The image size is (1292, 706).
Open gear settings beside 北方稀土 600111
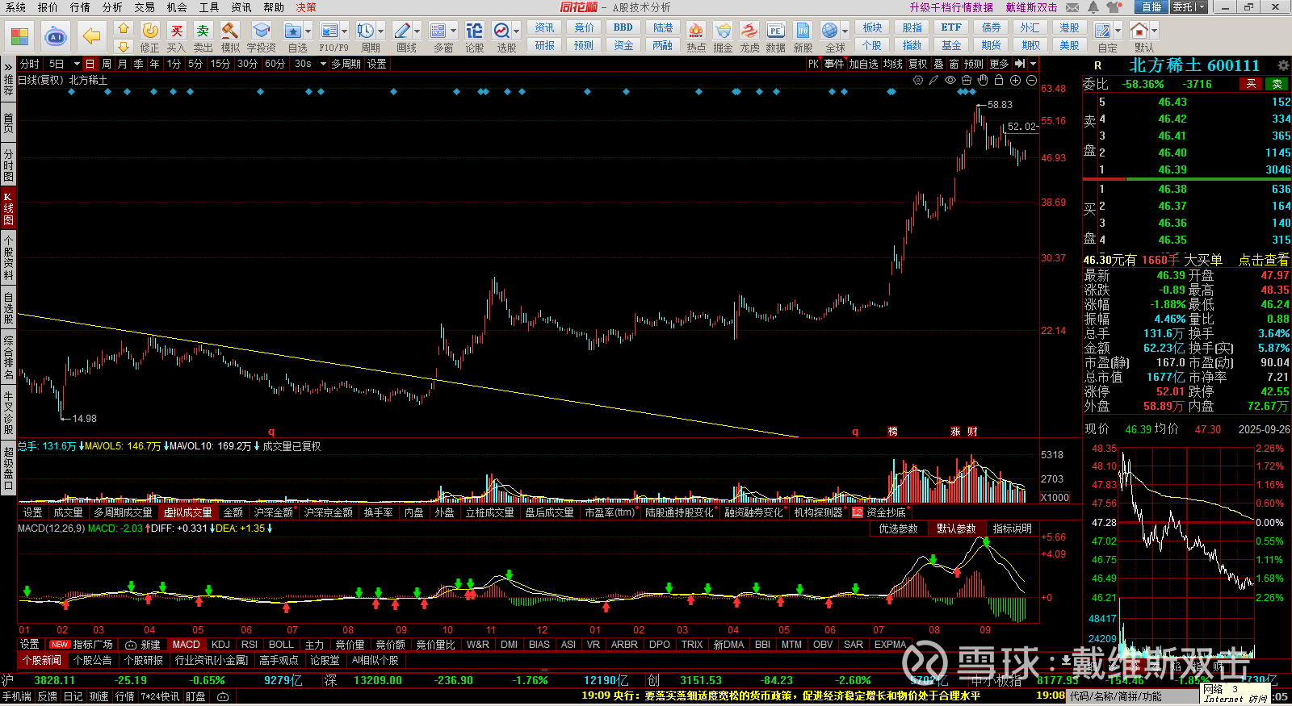pos(1283,65)
